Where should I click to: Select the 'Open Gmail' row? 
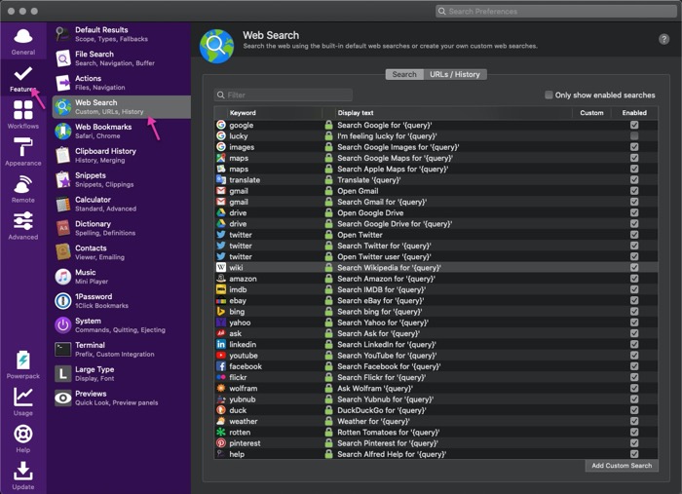tap(436, 190)
